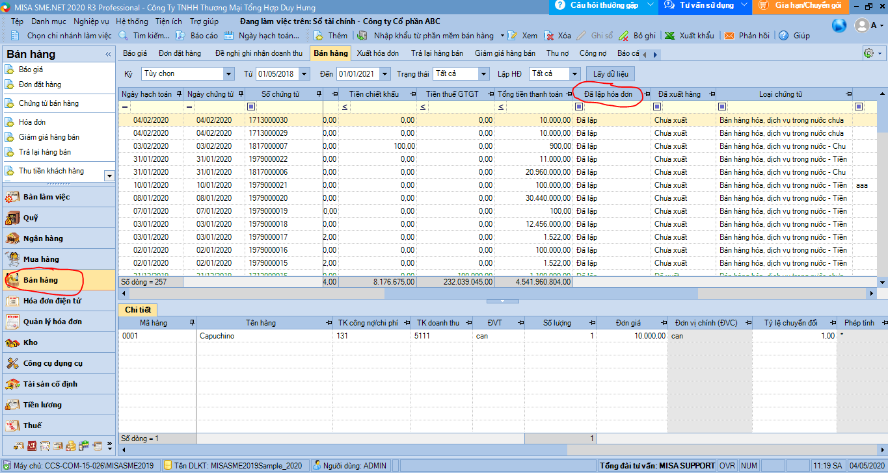888x473 pixels.
Task: Open Chứng từ bán hàng sidebar link
Action: coord(49,103)
